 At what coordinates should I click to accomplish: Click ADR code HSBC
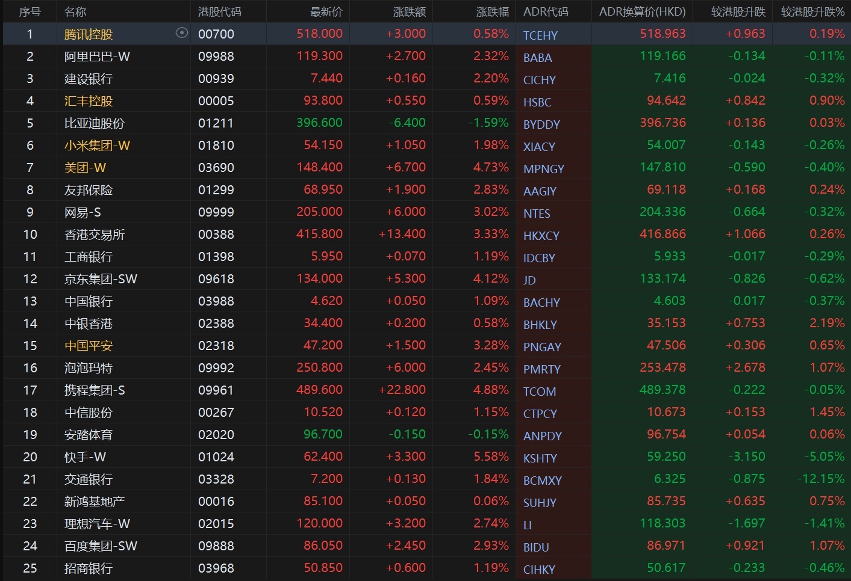click(x=537, y=102)
